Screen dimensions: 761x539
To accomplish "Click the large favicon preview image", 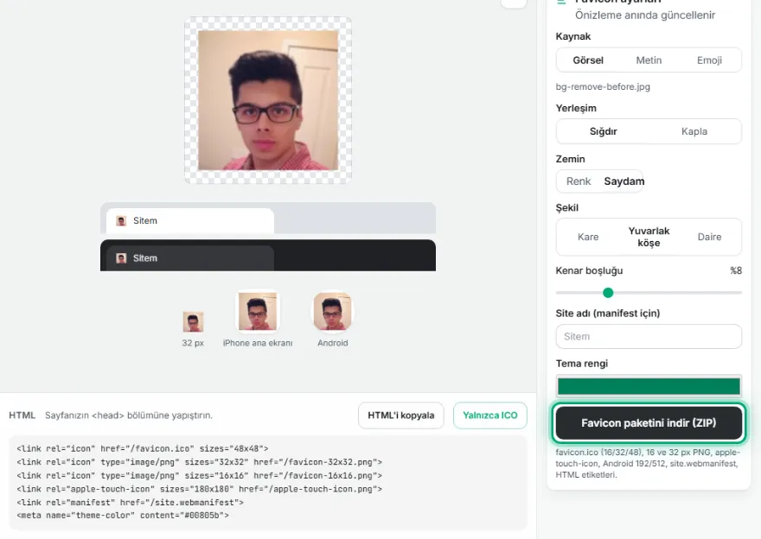I will [x=268, y=100].
